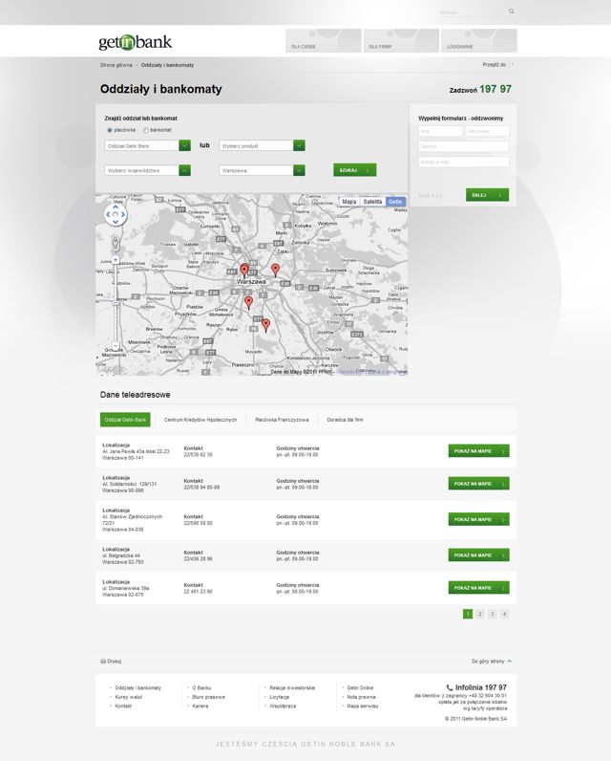Image resolution: width=611 pixels, height=761 pixels.
Task: Click the map pan control wheel
Action: 116,214
